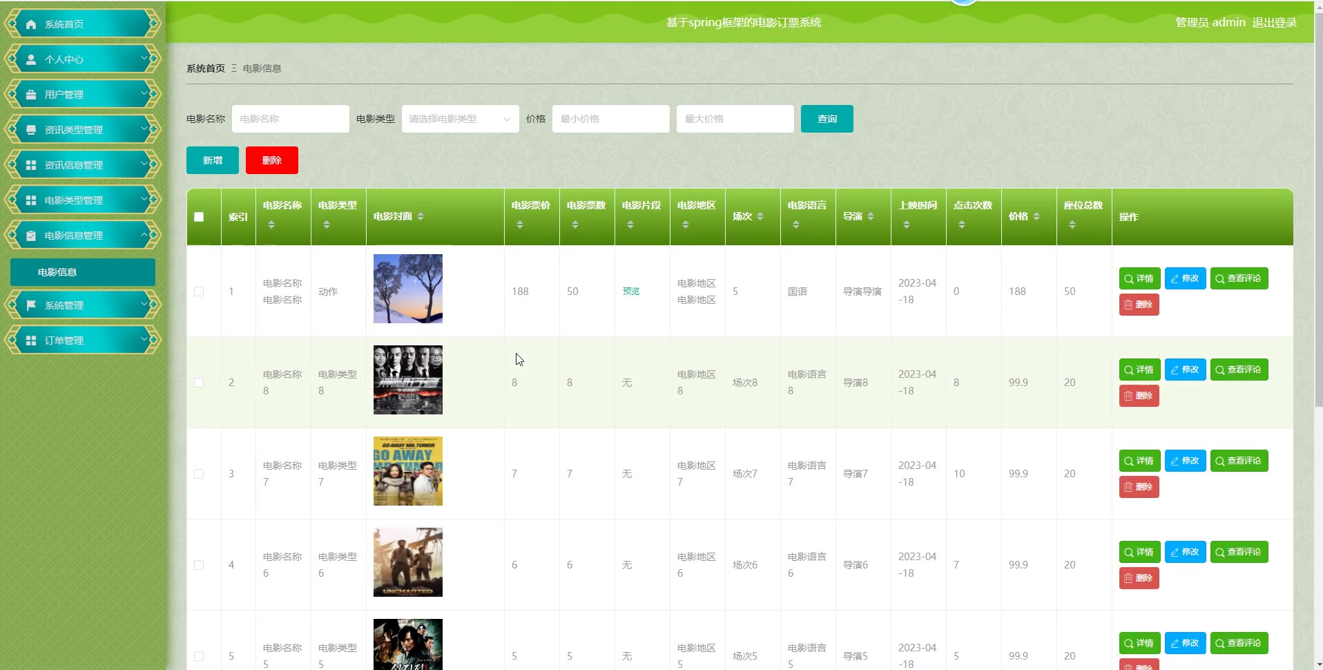Click 退出登录 to log out

[x=1274, y=22]
